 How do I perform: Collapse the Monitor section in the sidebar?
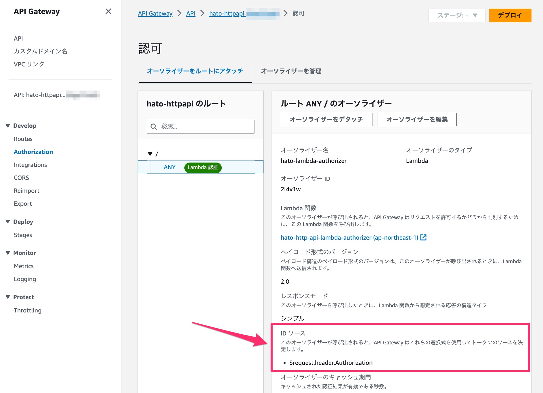pyautogui.click(x=8, y=253)
